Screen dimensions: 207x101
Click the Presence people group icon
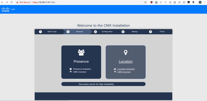pos(81,53)
